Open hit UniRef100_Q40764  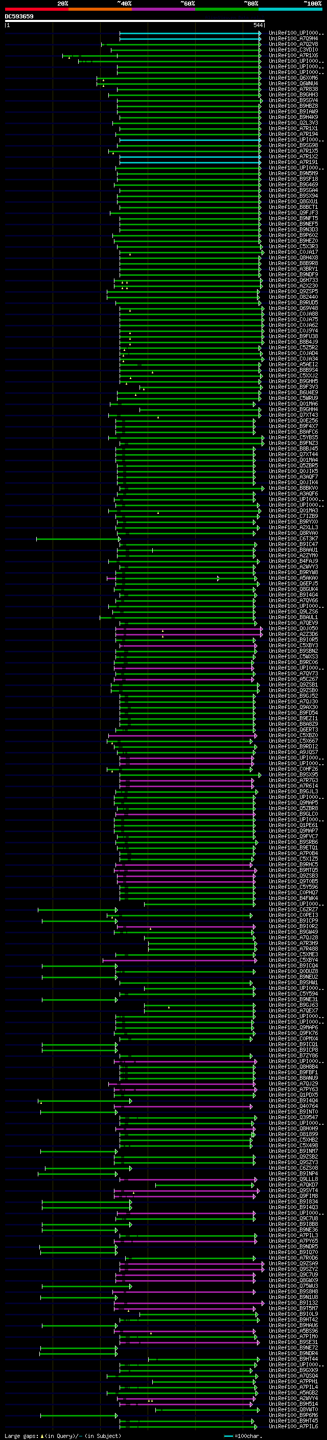tap(293, 1106)
